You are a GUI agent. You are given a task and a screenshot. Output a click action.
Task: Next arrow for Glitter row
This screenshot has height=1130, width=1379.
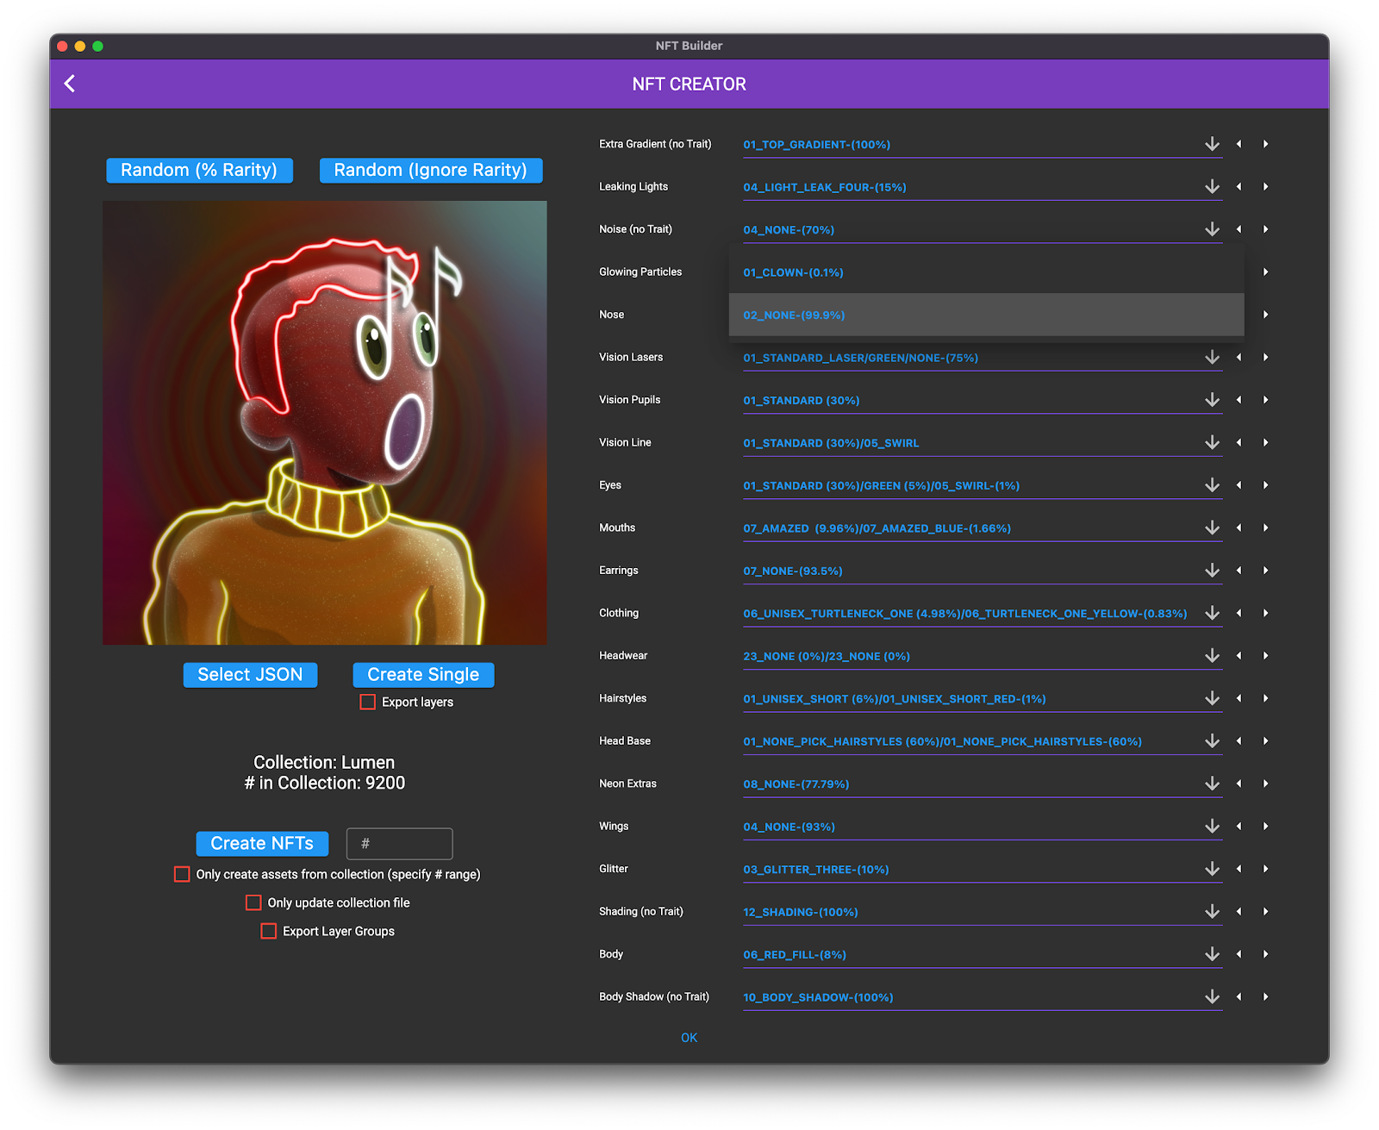tap(1265, 870)
